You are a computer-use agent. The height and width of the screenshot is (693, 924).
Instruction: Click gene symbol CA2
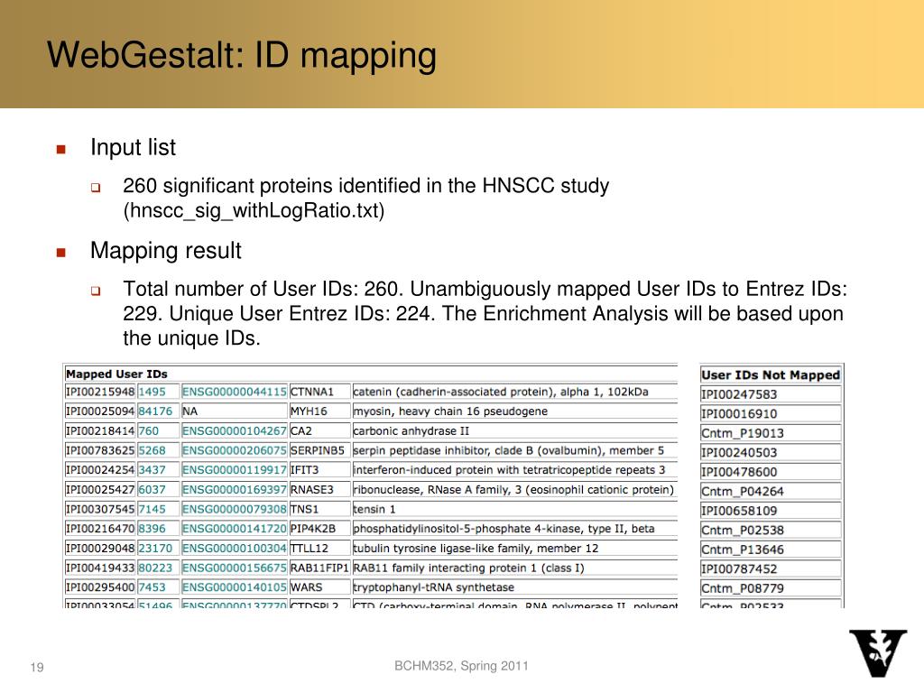tap(300, 430)
